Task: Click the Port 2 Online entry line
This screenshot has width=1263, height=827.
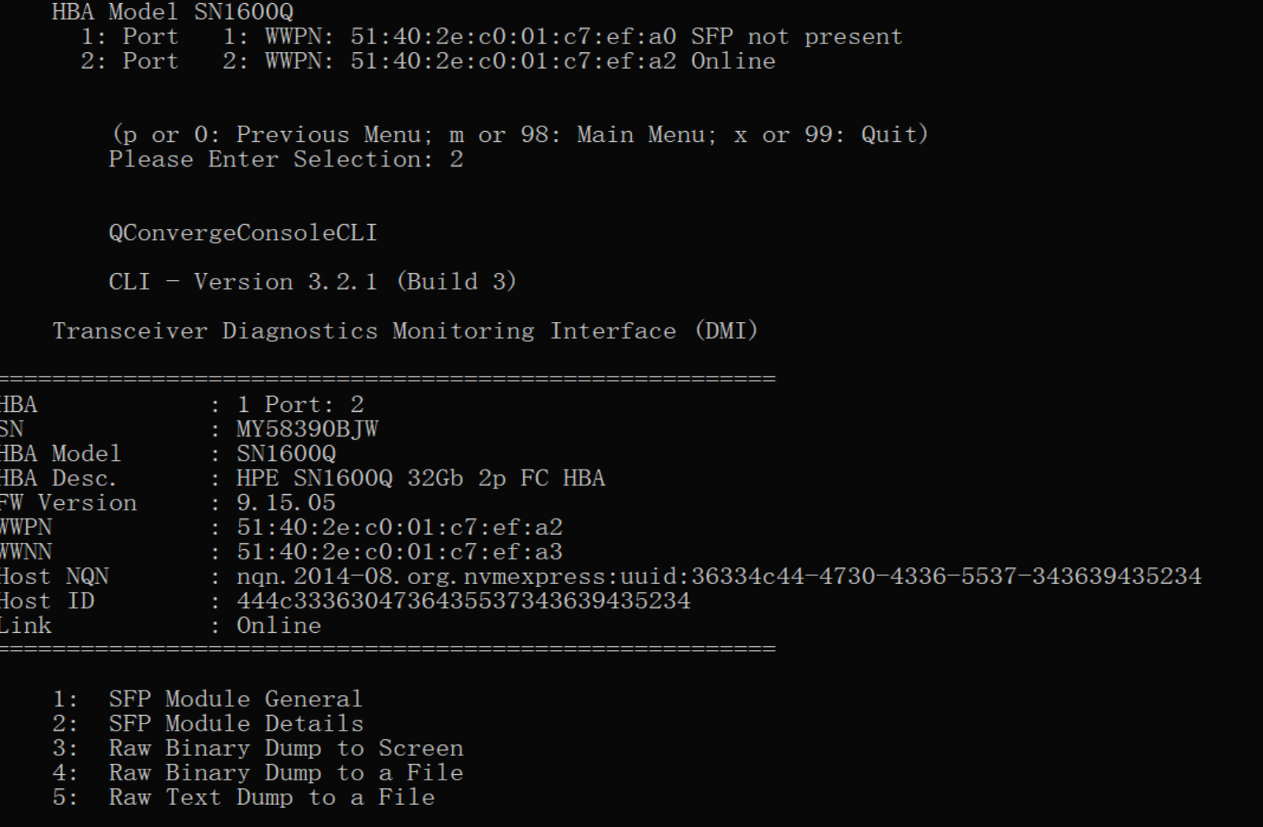Action: click(x=428, y=62)
